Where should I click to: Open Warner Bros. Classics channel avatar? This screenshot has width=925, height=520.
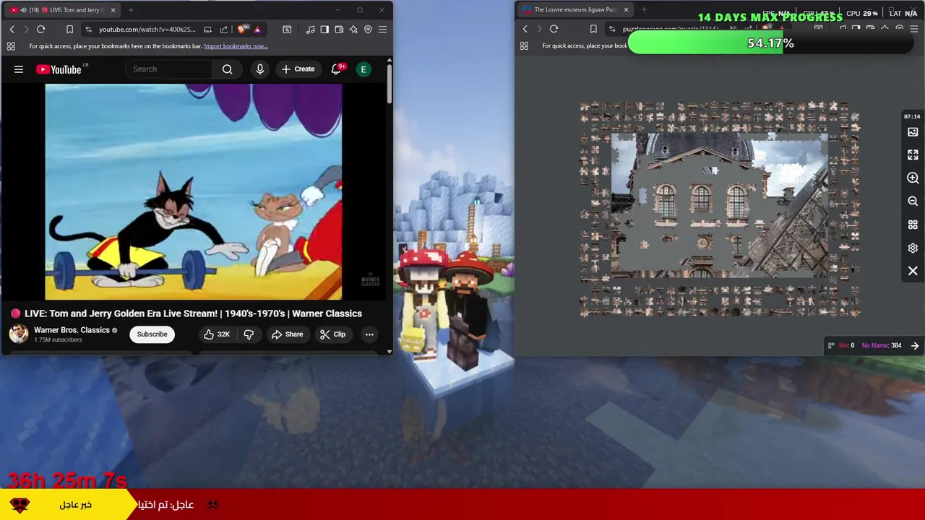(19, 334)
